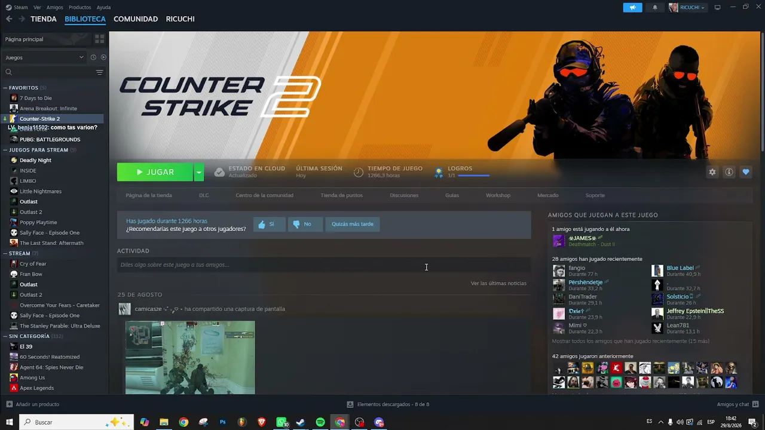
Task: Click Quizás más tarde button
Action: 353,224
